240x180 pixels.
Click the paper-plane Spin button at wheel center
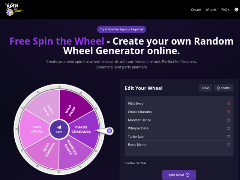[59, 129]
